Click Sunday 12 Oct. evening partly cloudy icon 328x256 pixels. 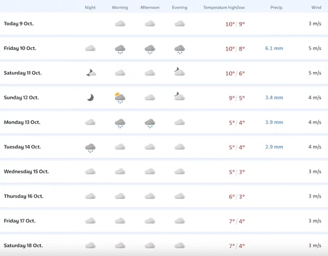point(179,97)
